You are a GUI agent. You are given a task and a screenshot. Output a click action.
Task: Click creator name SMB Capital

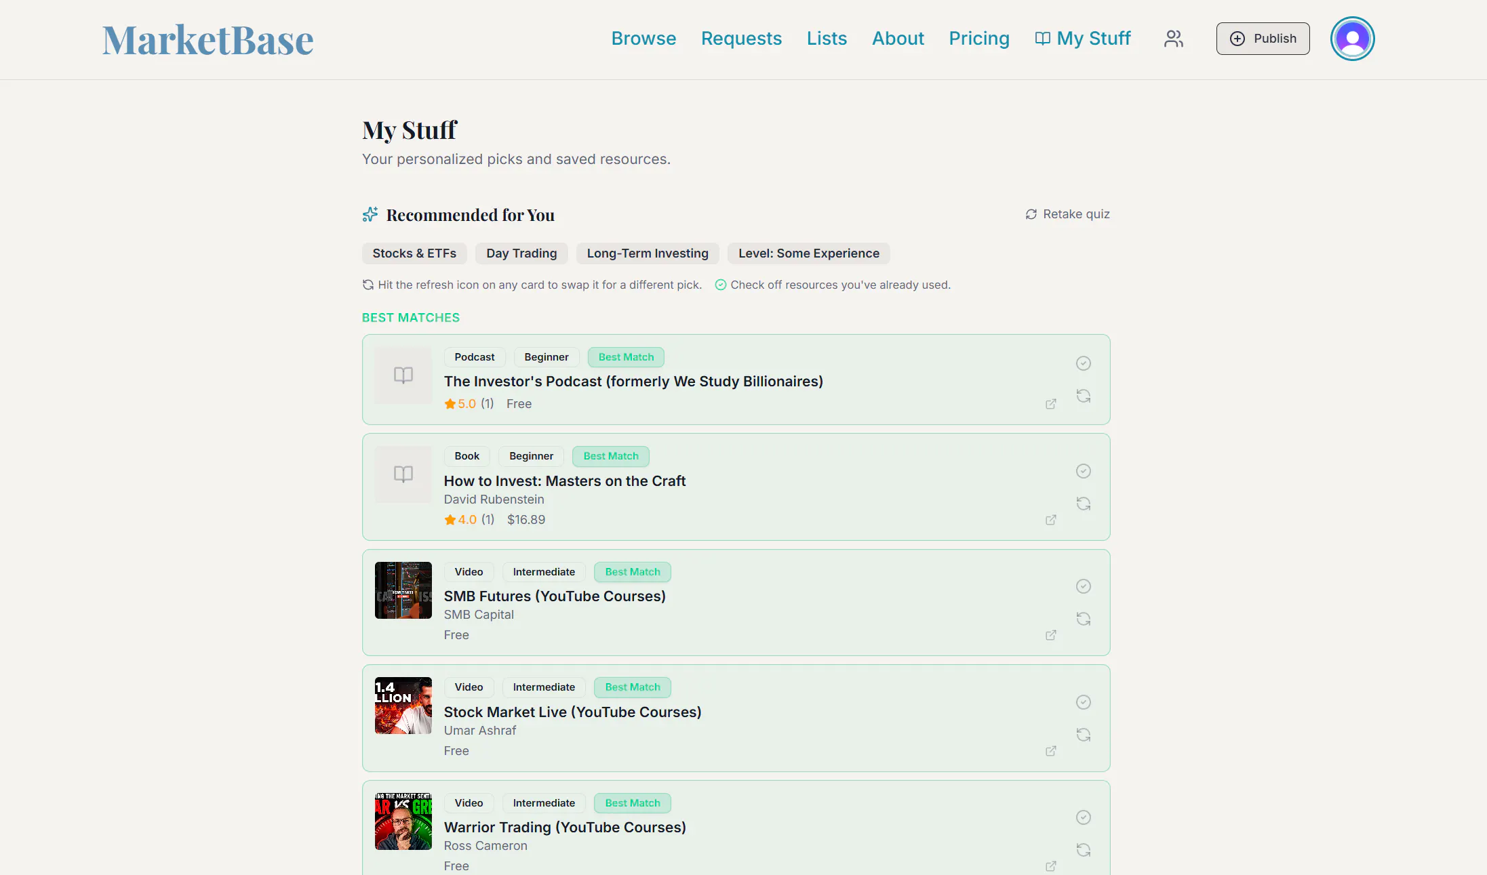coord(479,615)
